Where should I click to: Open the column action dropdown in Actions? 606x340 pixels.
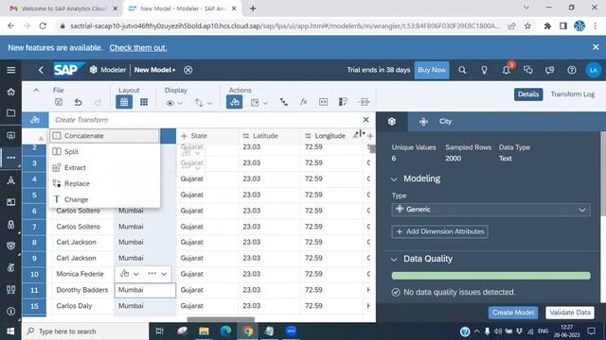[259, 103]
